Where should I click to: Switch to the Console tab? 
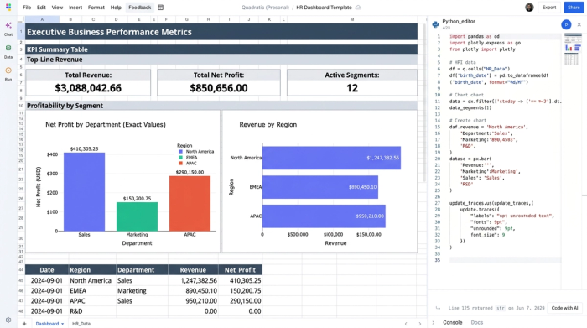click(x=453, y=322)
